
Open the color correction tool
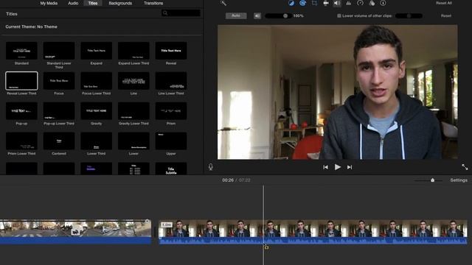[x=302, y=3]
